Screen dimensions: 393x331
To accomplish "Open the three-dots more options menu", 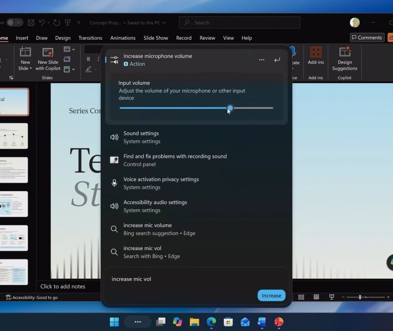I will click(262, 60).
